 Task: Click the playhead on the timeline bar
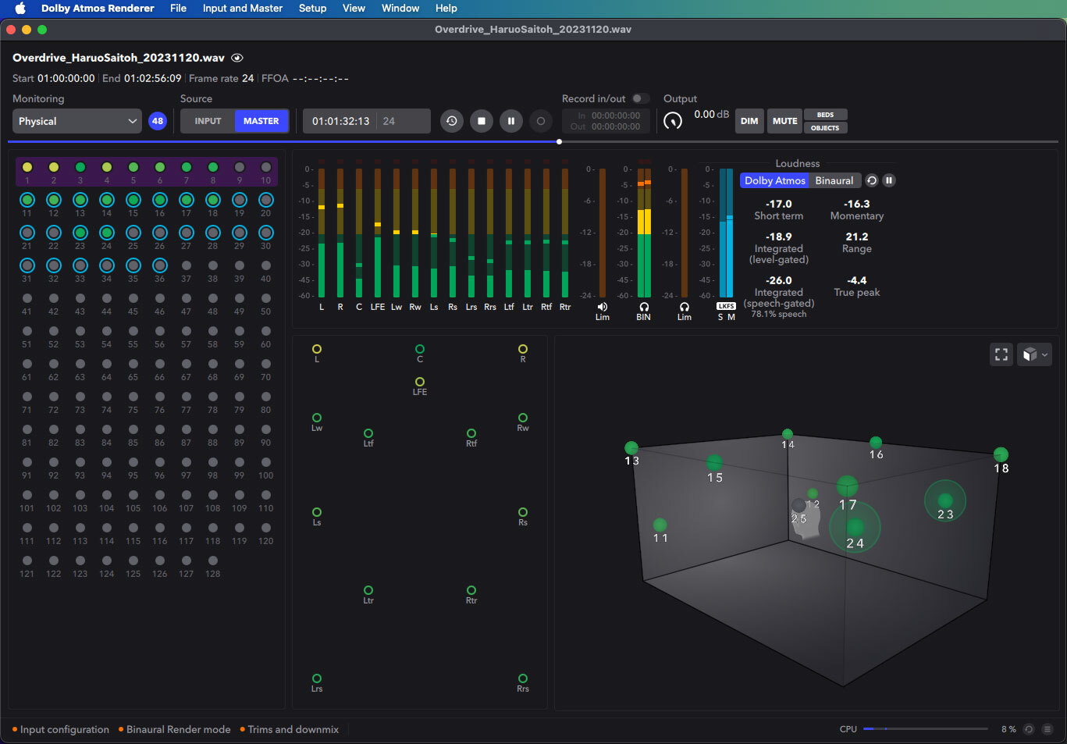(559, 141)
